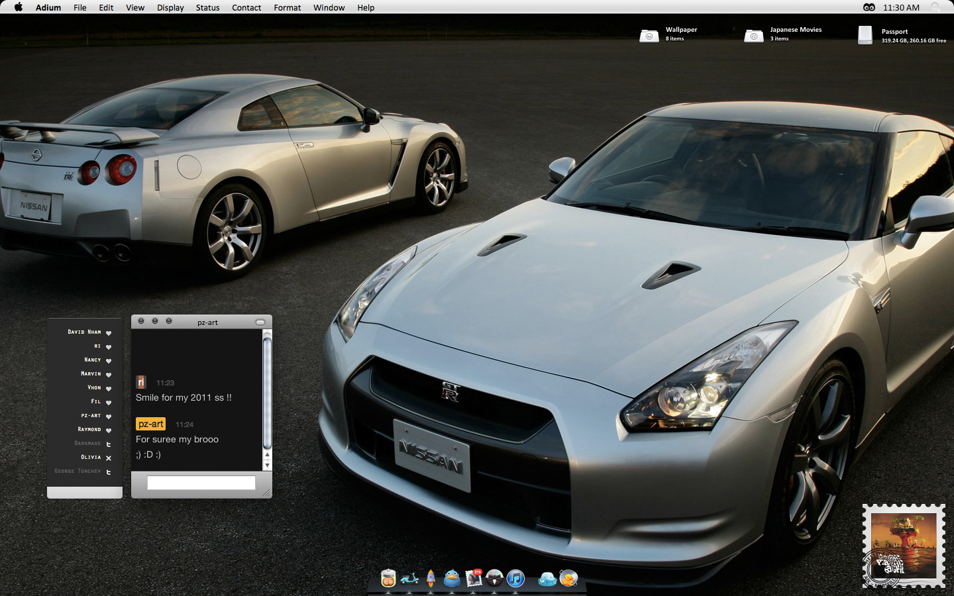This screenshot has height=596, width=954.
Task: Open the Edit menu
Action: 106,7
